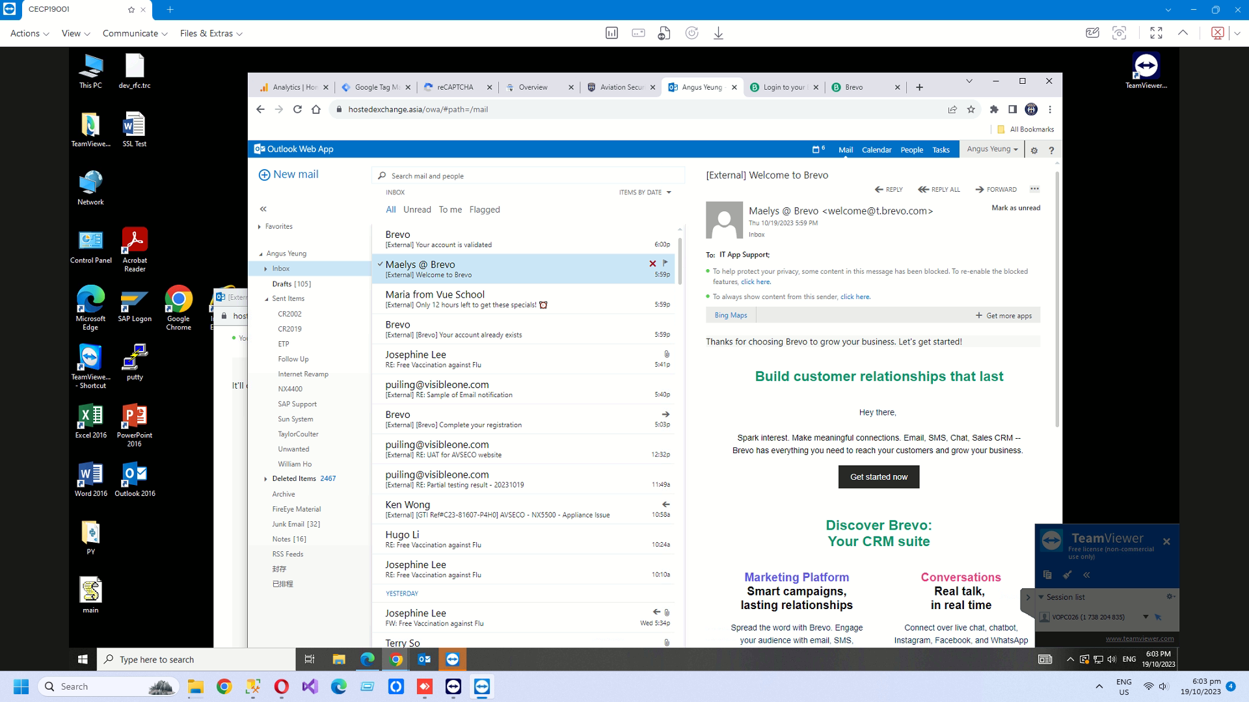Open remote taskbar Outlook icon

pos(424,659)
